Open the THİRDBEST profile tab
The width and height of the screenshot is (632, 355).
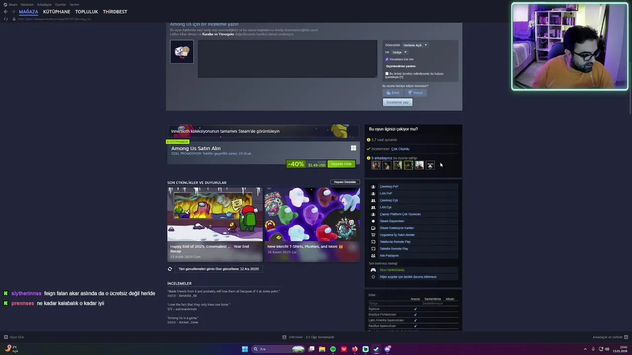click(115, 12)
